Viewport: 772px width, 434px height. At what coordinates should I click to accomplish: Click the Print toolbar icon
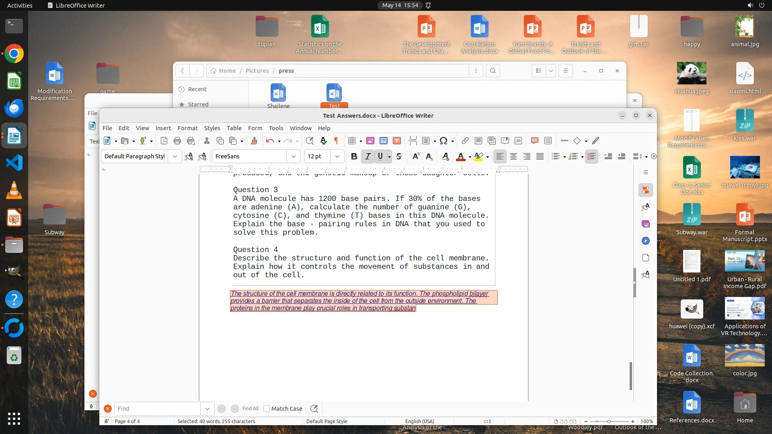(177, 141)
